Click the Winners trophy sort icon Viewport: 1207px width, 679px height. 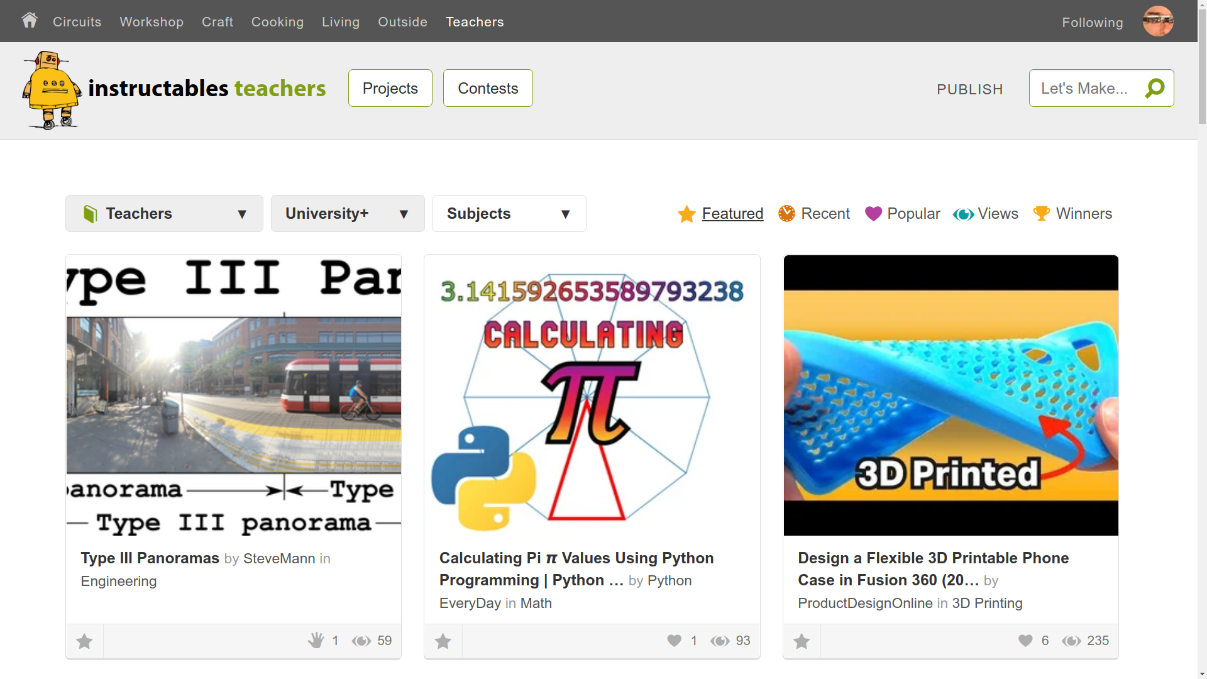1041,214
